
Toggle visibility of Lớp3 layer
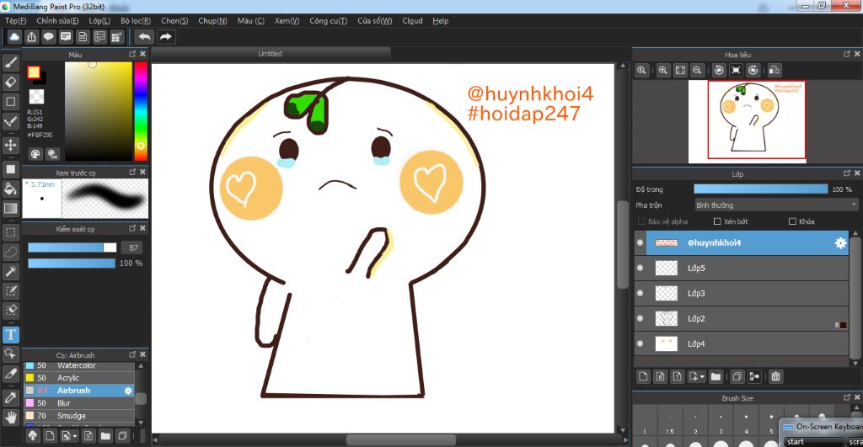tap(641, 293)
